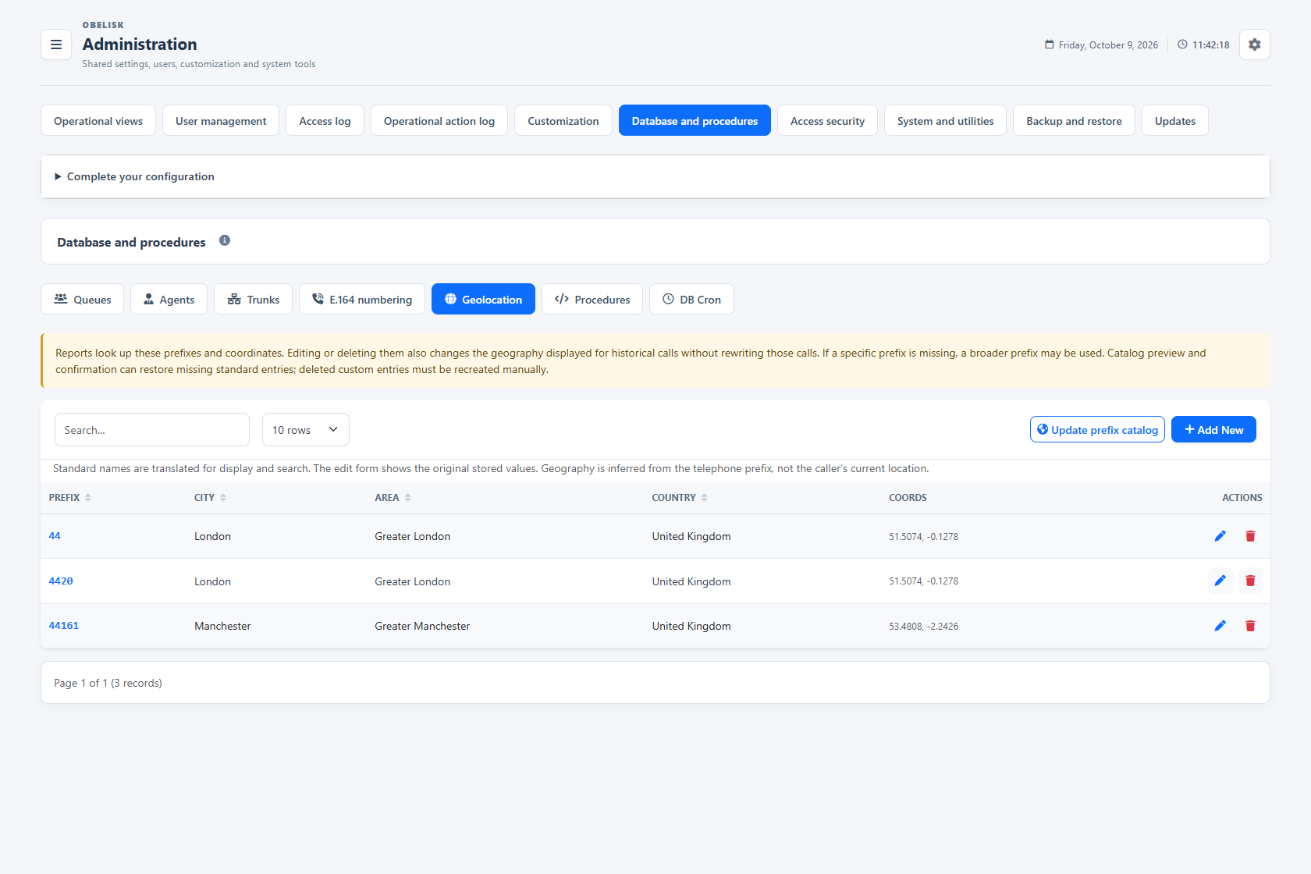Open settings via the gear icon
This screenshot has height=874, width=1311.
point(1254,44)
